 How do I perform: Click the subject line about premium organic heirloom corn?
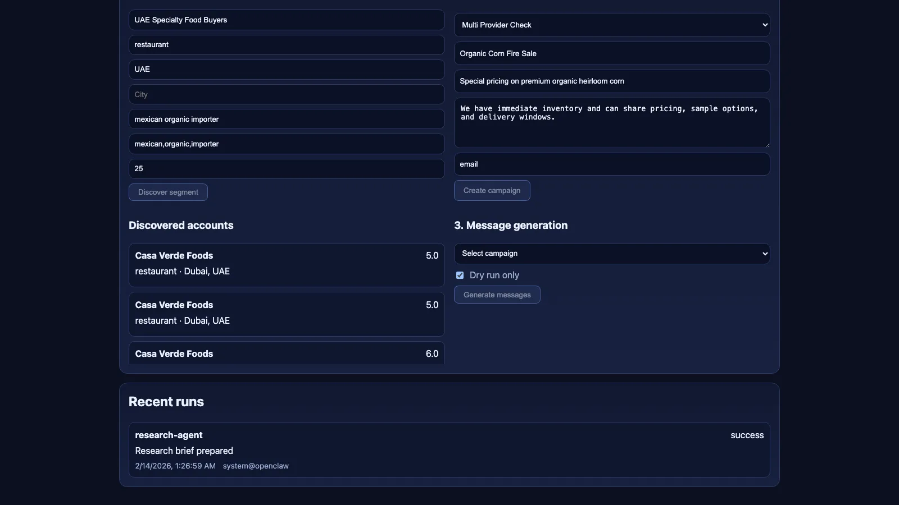pos(612,81)
